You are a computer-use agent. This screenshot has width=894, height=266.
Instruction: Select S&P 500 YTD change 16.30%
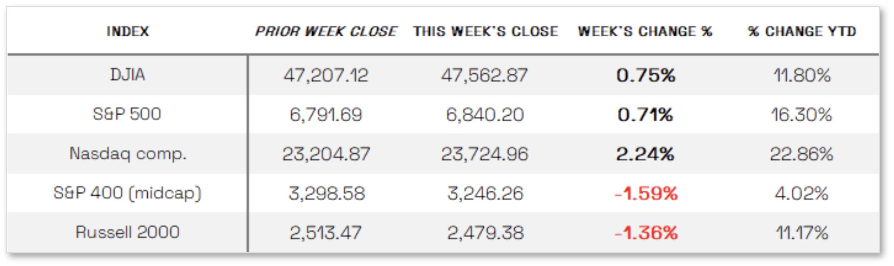pyautogui.click(x=801, y=114)
